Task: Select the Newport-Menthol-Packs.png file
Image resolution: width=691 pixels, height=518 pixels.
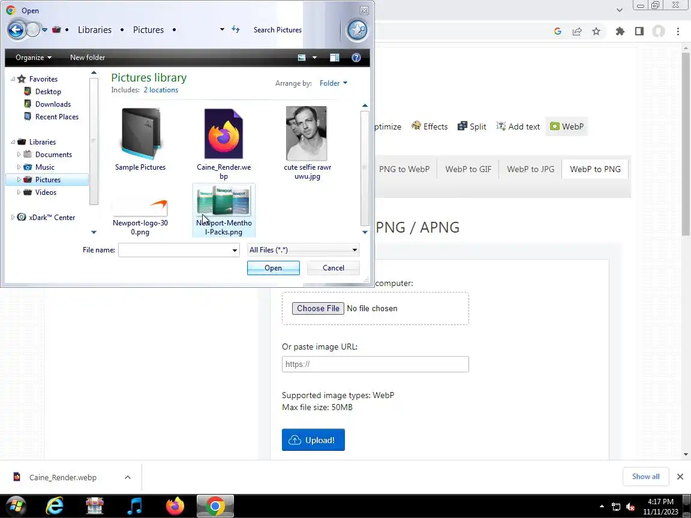Action: click(224, 210)
